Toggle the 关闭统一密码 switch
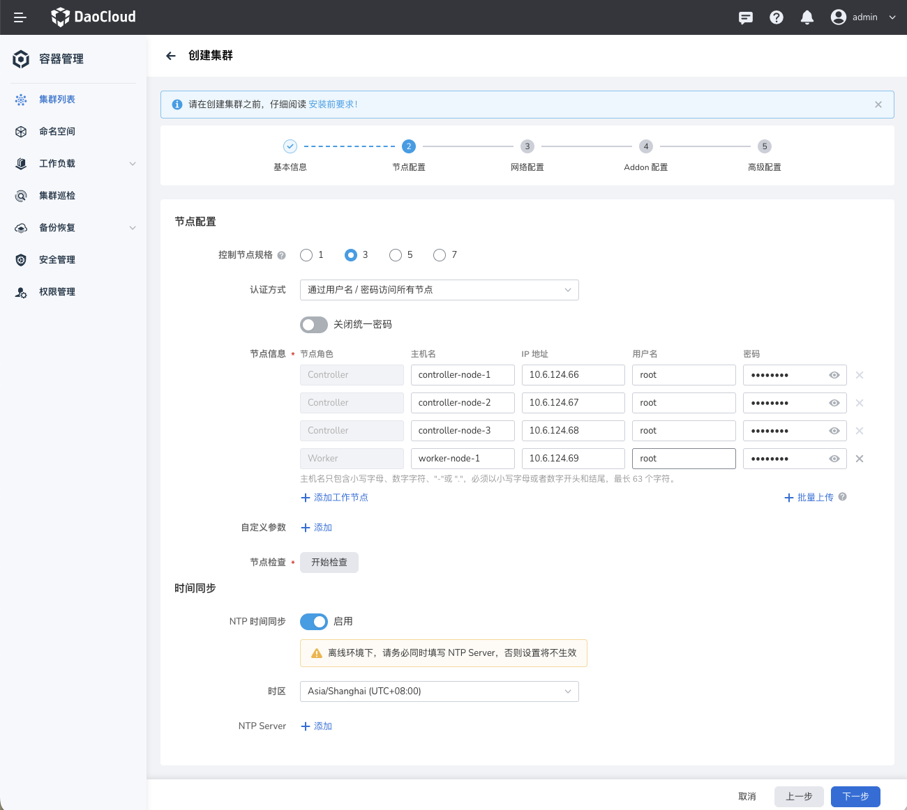The width and height of the screenshot is (907, 810). pyautogui.click(x=314, y=325)
